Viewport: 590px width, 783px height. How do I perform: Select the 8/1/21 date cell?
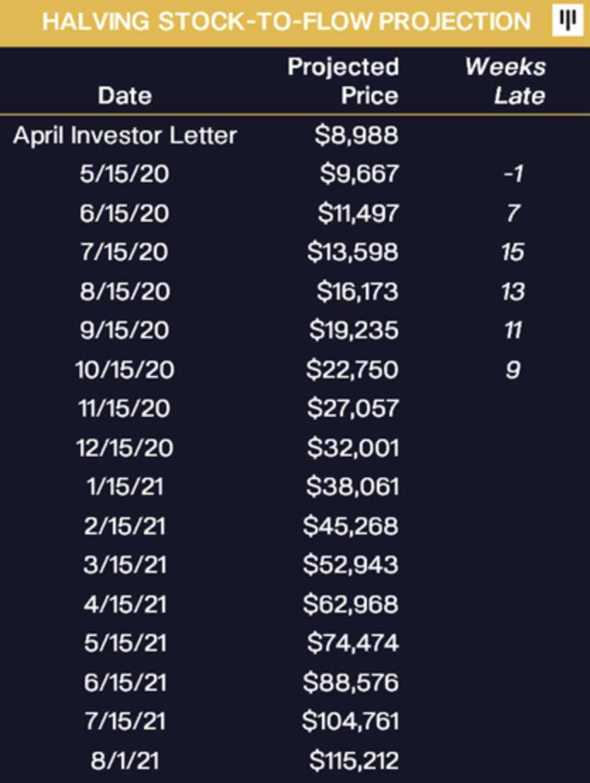pos(125,760)
